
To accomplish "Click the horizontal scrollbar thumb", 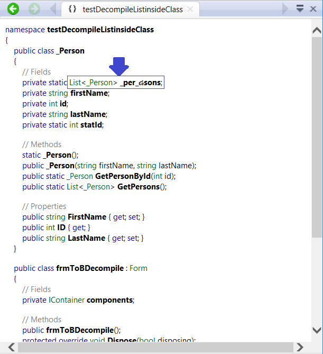I will pyautogui.click(x=155, y=347).
